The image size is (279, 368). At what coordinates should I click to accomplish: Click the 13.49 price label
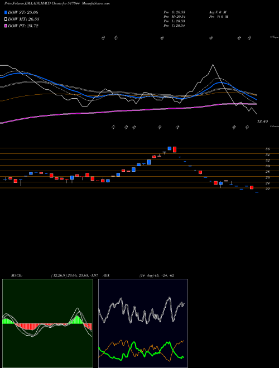pos(262,122)
